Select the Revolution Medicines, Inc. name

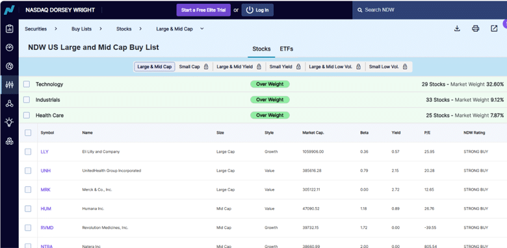click(x=105, y=228)
